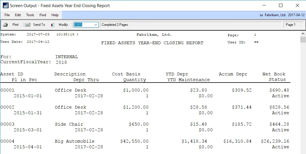Viewport: 306px width, 154px height.
Task: Maximize the report window
Action: pyautogui.click(x=281, y=5)
